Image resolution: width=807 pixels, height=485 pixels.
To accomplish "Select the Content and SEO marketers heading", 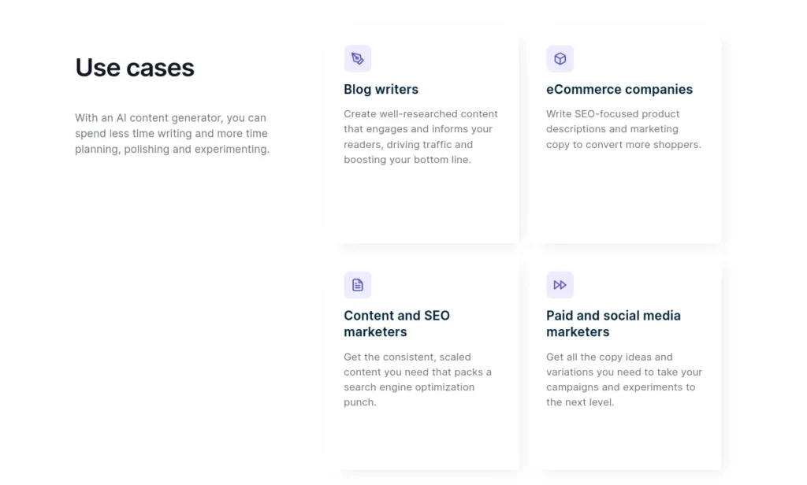I will coord(397,324).
